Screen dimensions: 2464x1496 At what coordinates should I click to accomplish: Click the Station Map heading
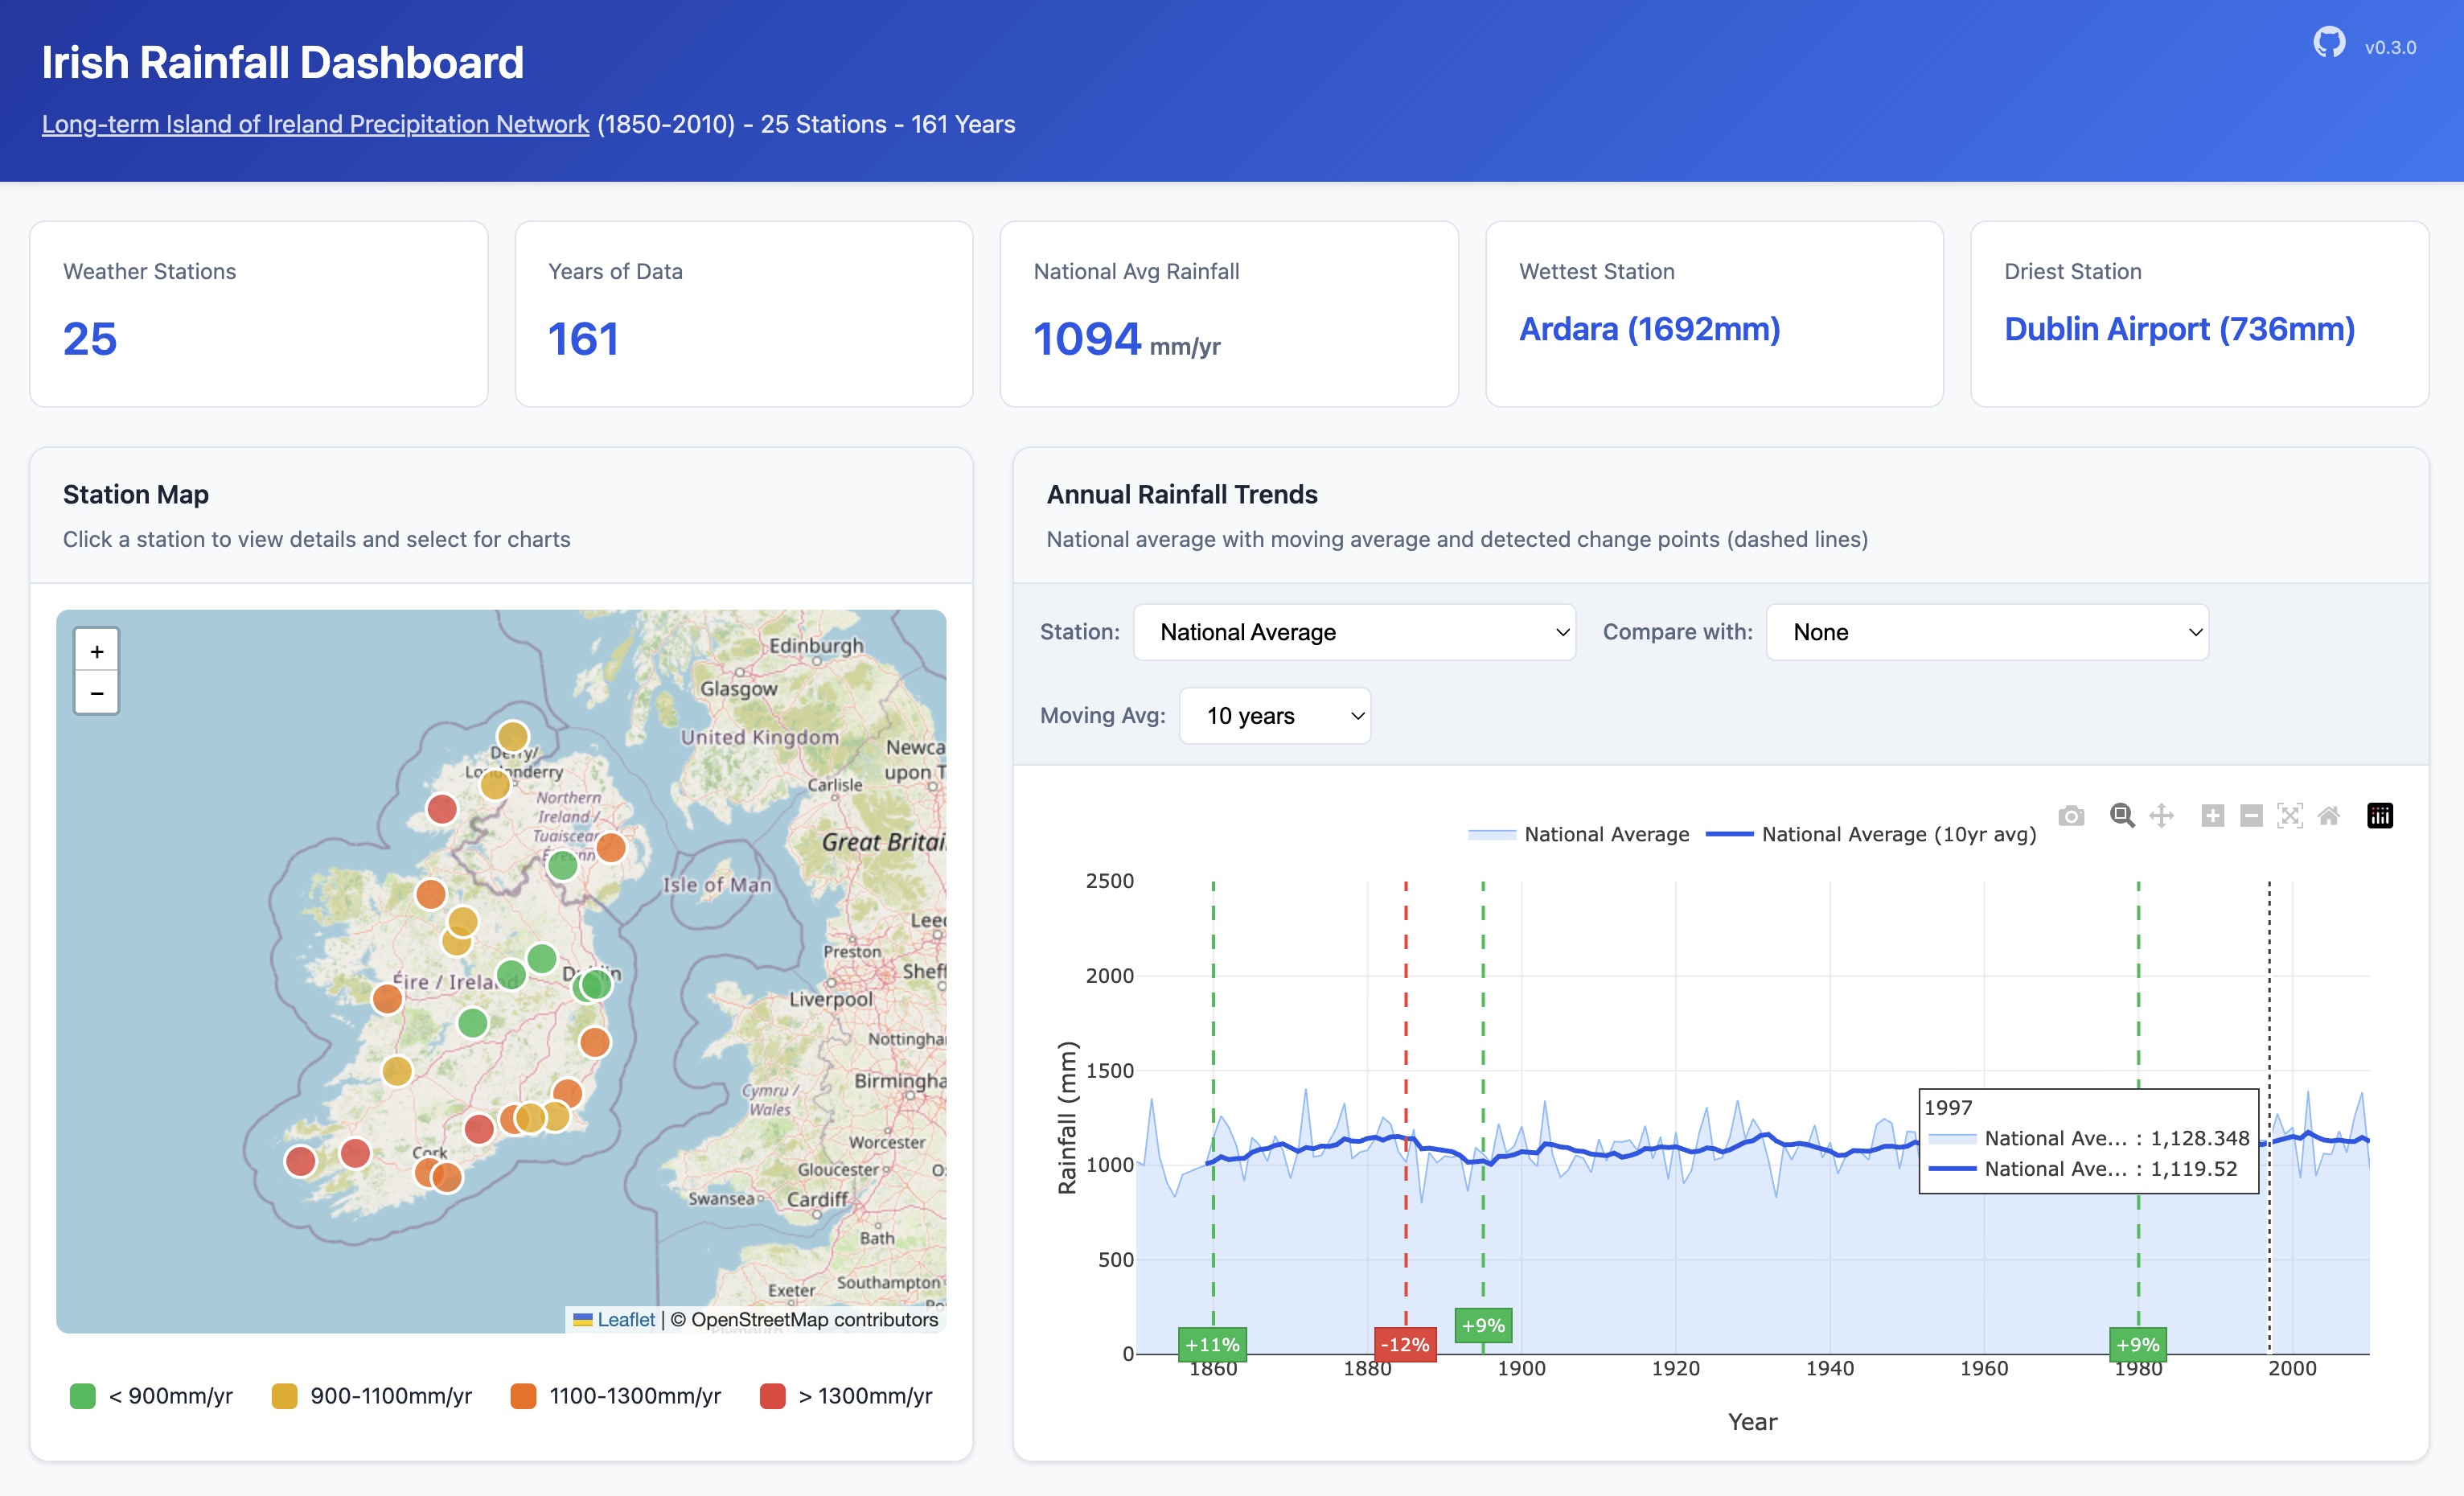(136, 494)
